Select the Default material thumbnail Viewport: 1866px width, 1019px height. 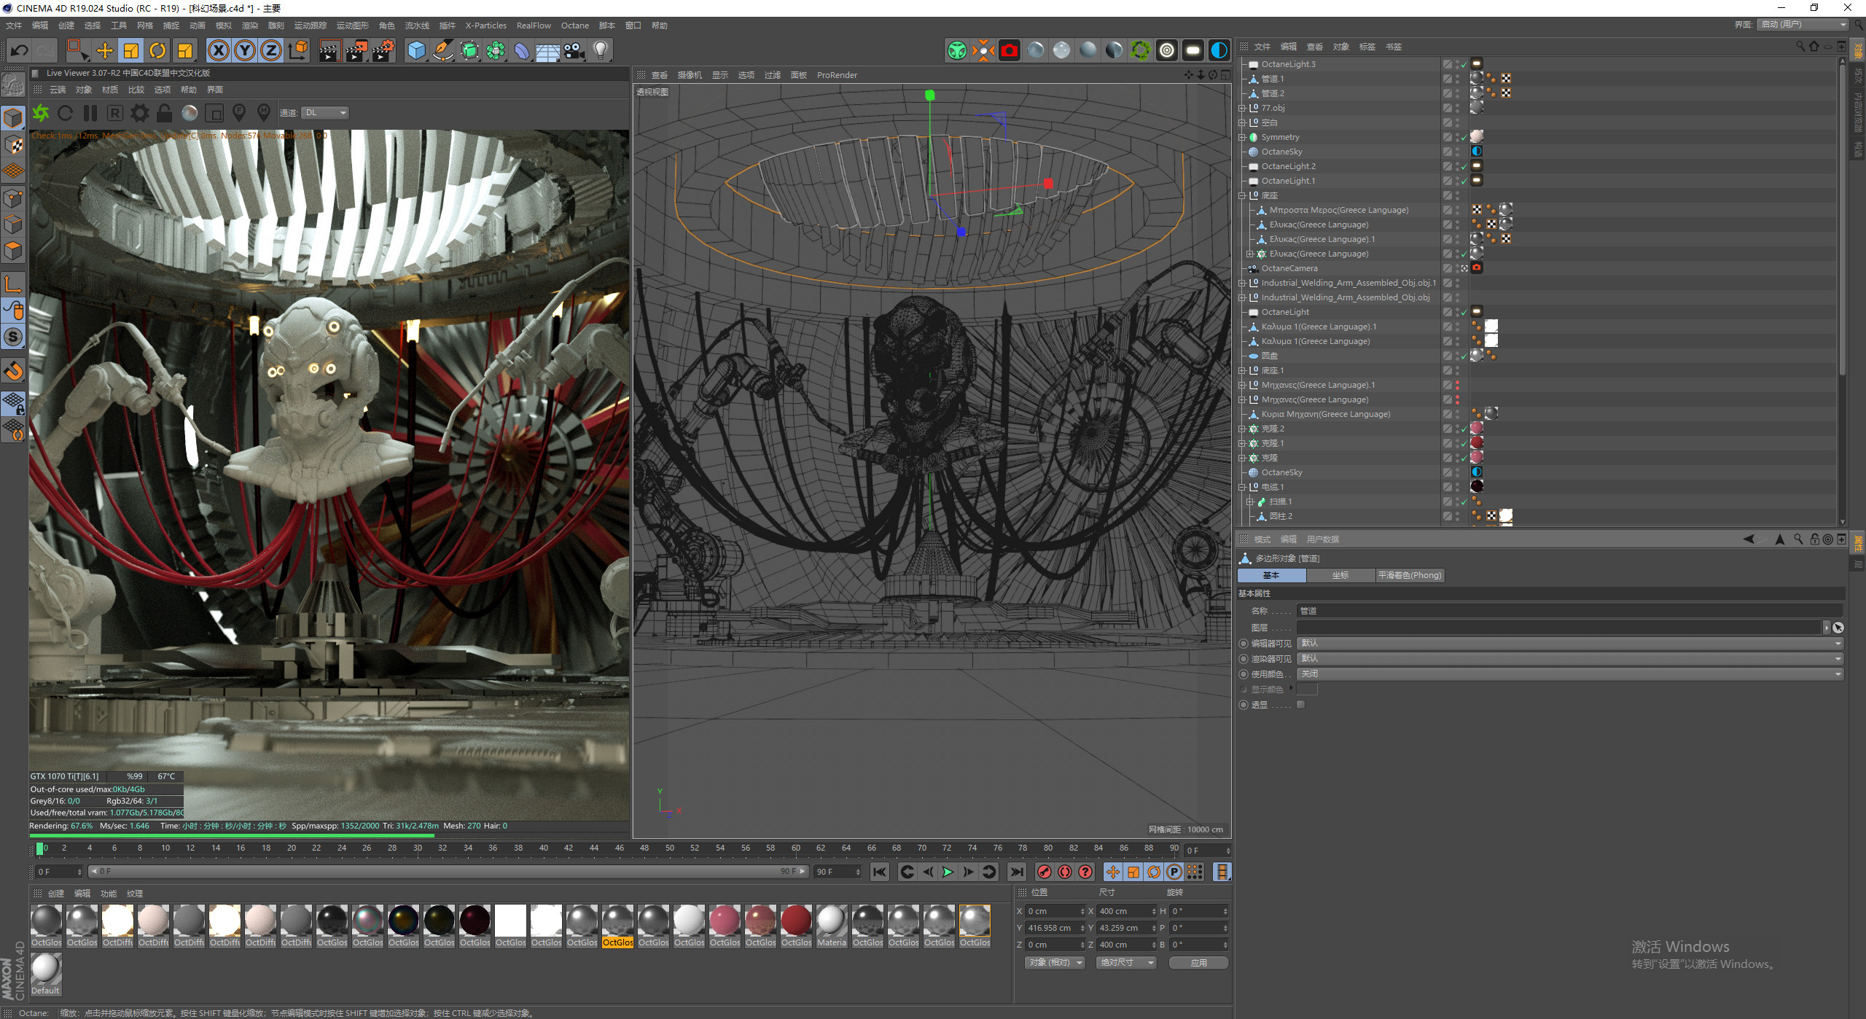tap(46, 973)
